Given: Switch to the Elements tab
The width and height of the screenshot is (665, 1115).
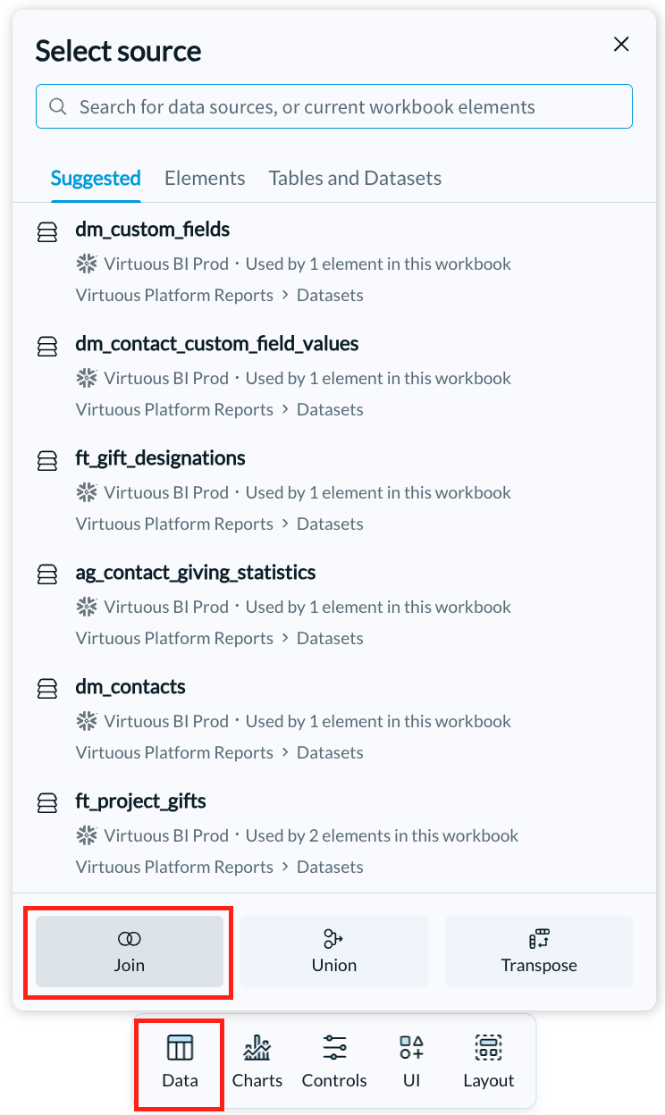Looking at the screenshot, I should (205, 178).
